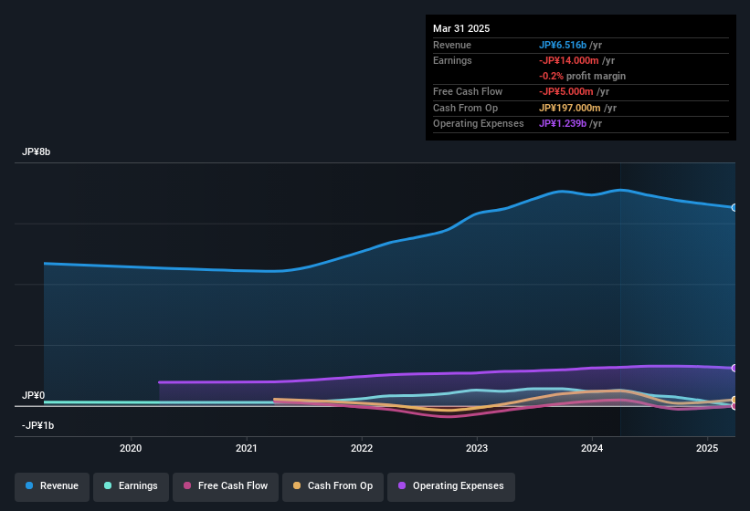Click the 2023 x-axis label
Image resolution: width=750 pixels, height=511 pixels.
point(477,448)
